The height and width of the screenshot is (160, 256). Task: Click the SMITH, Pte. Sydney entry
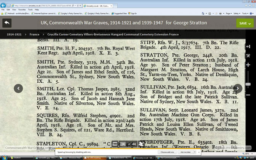pos(86,72)
